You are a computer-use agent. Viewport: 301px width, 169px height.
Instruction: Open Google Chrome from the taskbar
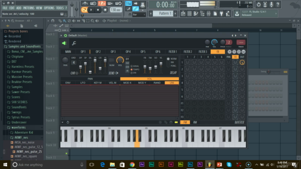[x=132, y=165]
